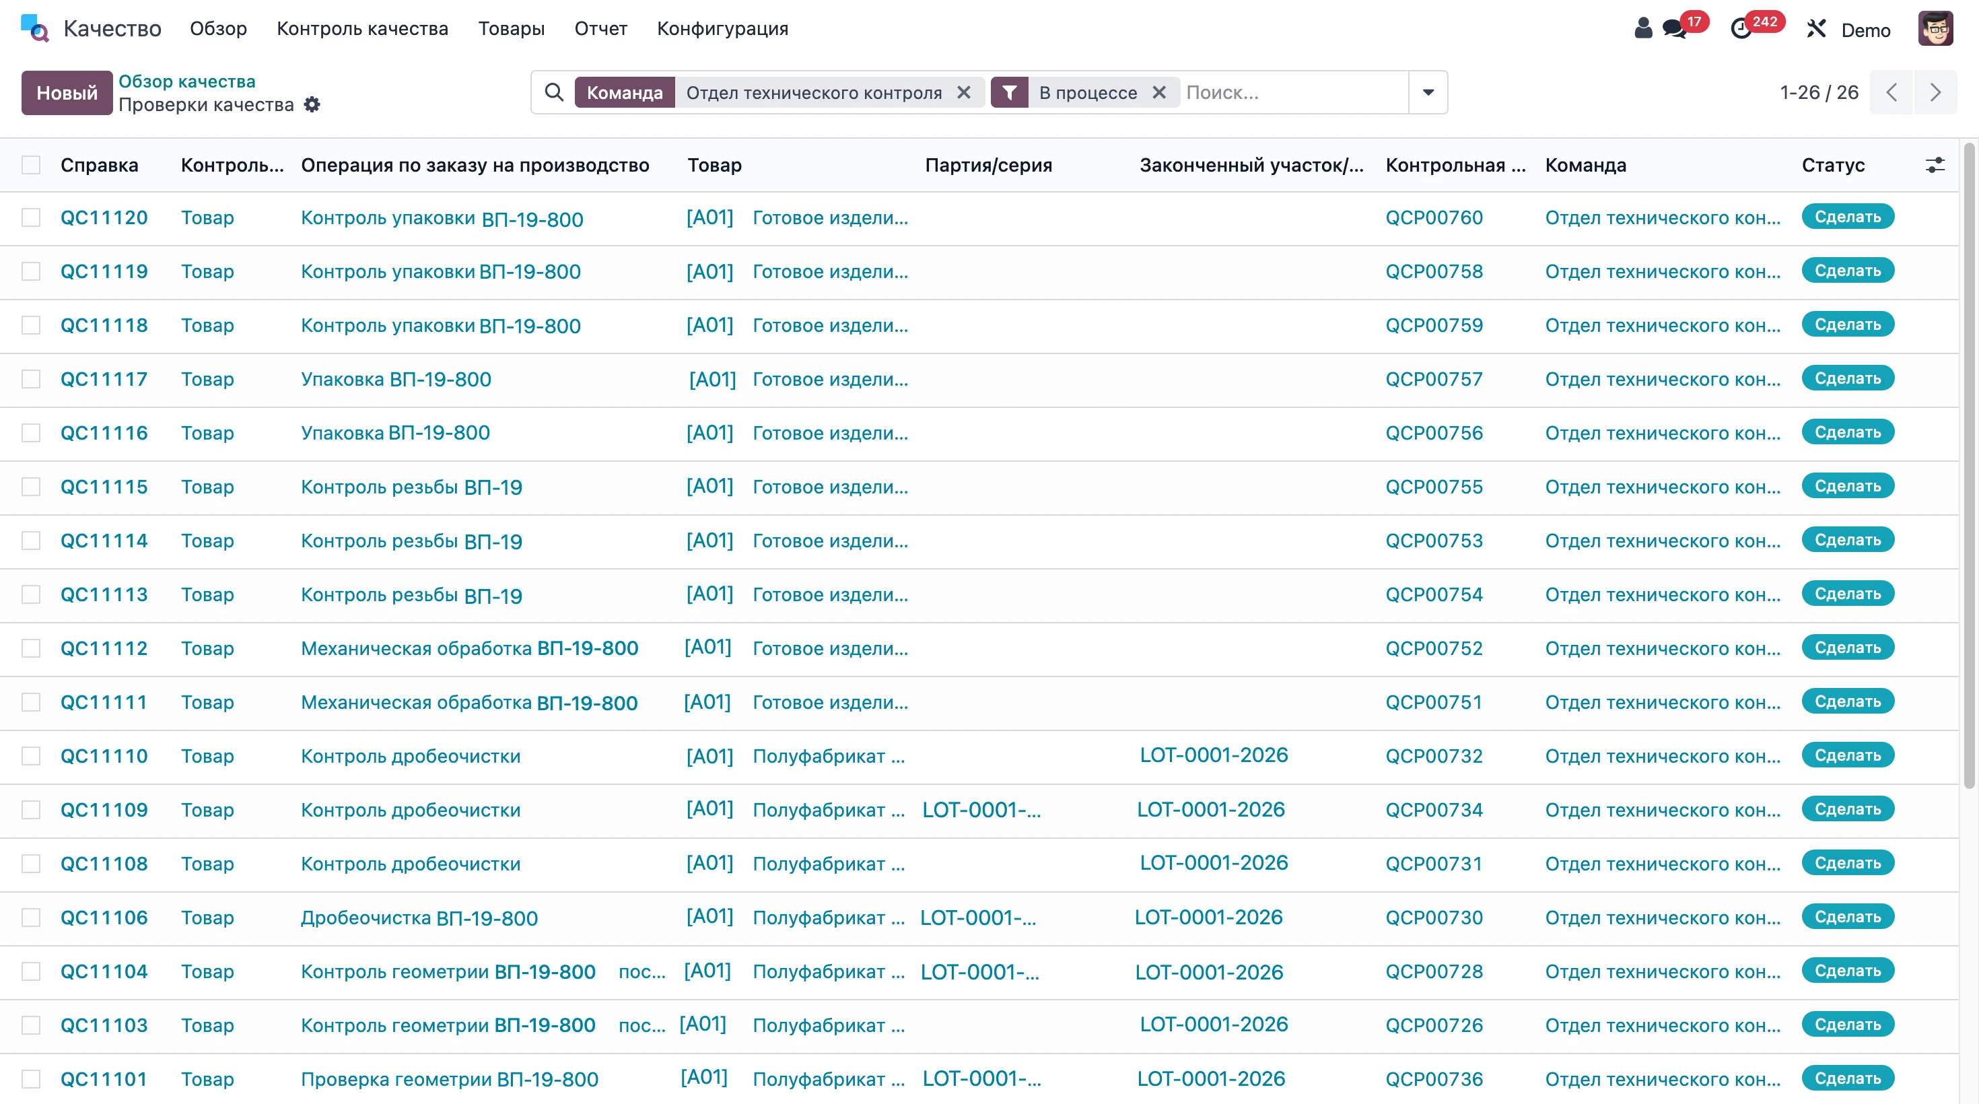
Task: Sort by the Партия/серия column header
Action: click(x=988, y=165)
